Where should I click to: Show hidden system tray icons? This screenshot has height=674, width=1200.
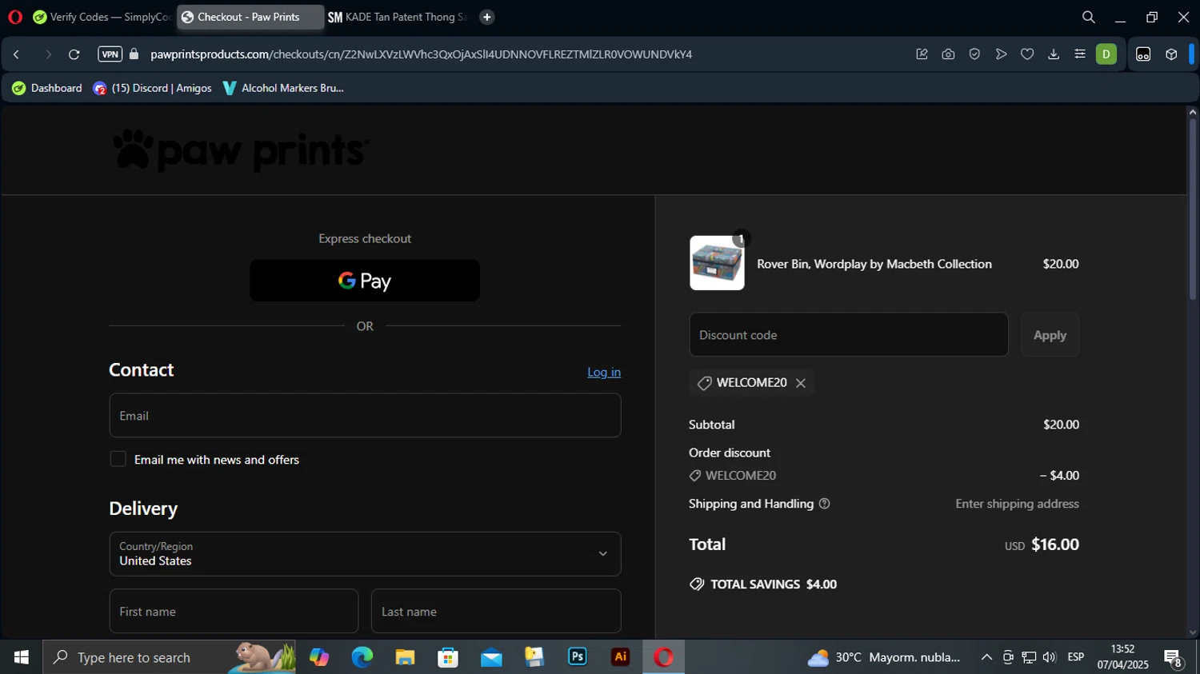(x=986, y=657)
